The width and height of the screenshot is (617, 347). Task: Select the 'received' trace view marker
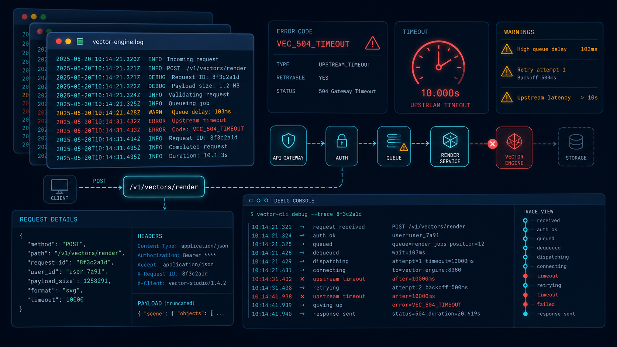525,221
